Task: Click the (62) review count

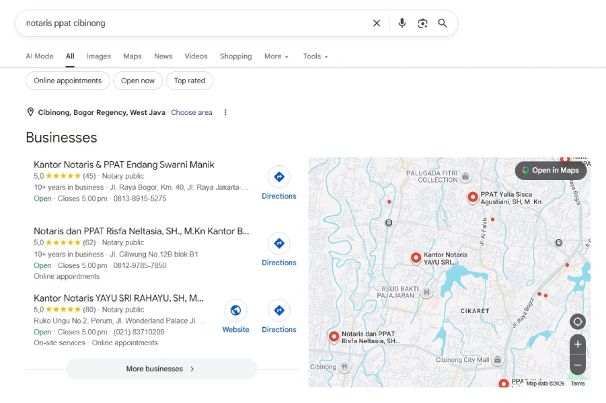Action: pos(89,242)
